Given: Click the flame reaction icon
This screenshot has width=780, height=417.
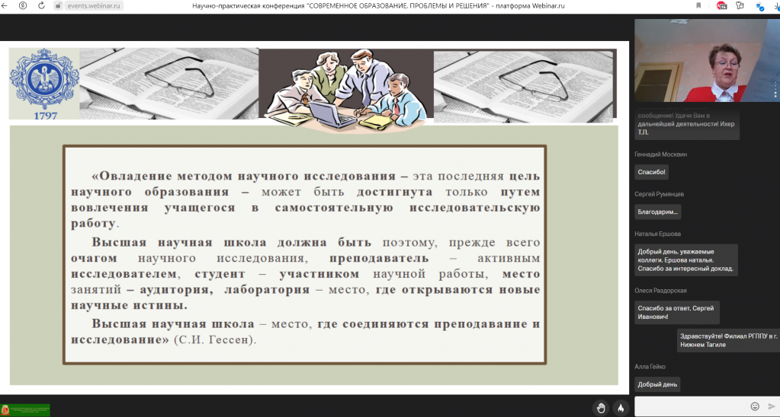Looking at the screenshot, I should pos(621,408).
